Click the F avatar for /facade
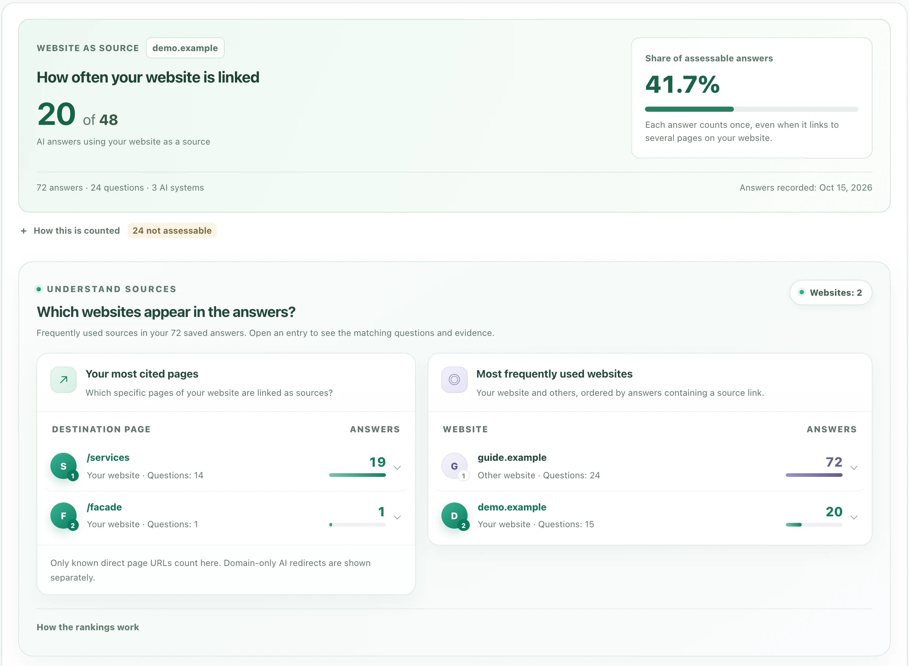The width and height of the screenshot is (909, 666). (63, 516)
